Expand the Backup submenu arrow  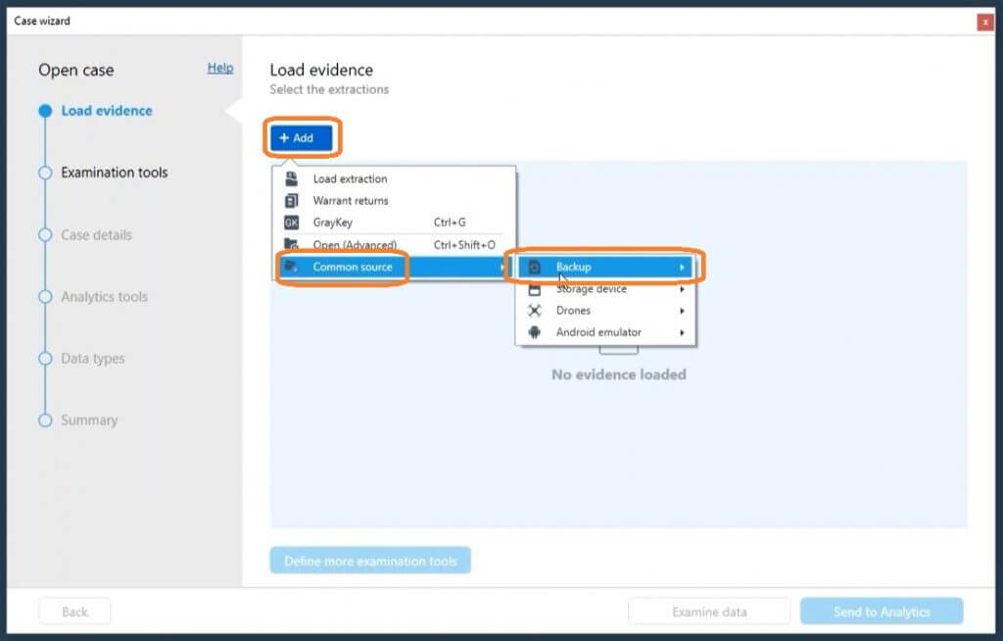[x=682, y=267]
